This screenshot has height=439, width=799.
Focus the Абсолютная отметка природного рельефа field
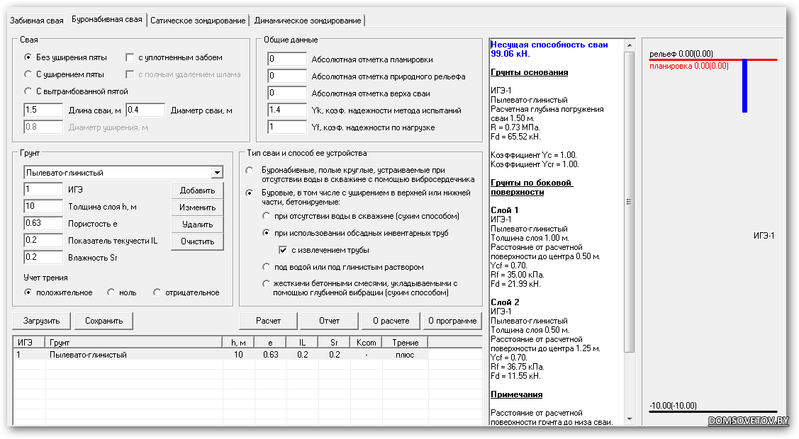coord(287,76)
